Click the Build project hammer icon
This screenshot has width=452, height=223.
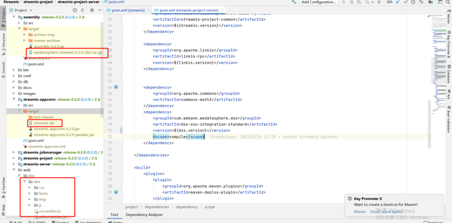tap(294, 2)
